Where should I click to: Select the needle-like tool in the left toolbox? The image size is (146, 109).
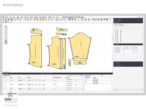[6, 35]
